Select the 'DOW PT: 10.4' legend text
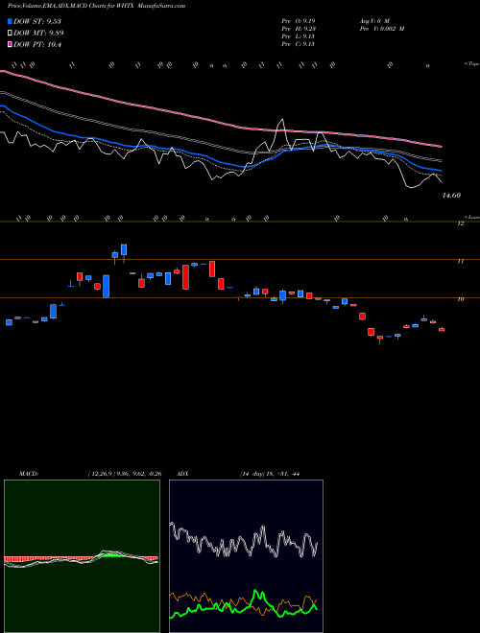Viewport: 480px width, 633px height. point(37,45)
